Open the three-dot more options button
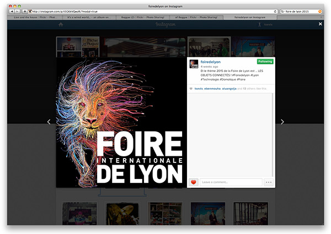Viewport: 331px width, 234px height. point(269,182)
